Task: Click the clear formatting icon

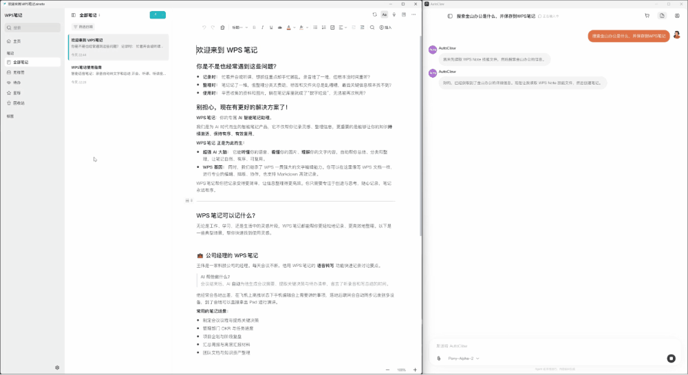Action: click(x=222, y=28)
